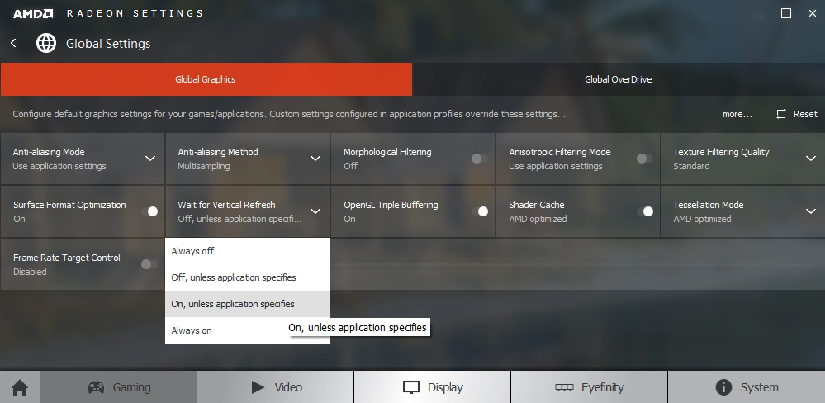825x403 pixels.
Task: Click the Gaming controller icon
Action: pos(96,388)
